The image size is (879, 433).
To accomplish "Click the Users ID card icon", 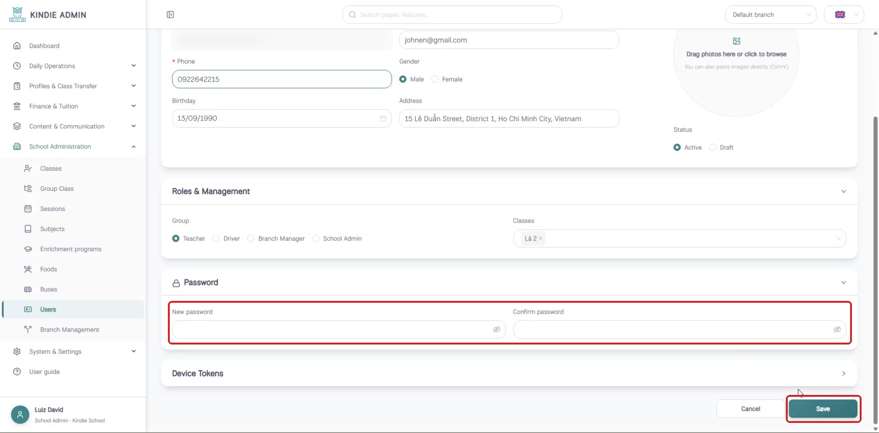I will pyautogui.click(x=28, y=310).
